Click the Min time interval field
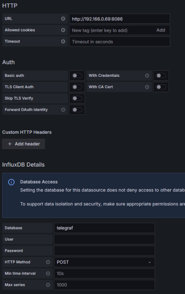Image resolution: width=185 pixels, height=294 pixels. click(104, 273)
